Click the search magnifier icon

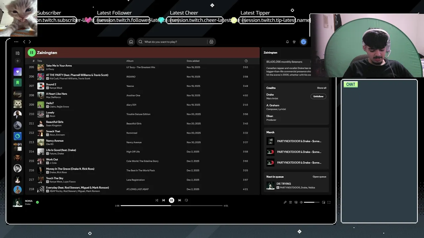click(140, 42)
